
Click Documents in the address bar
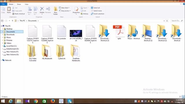[x=32, y=21]
